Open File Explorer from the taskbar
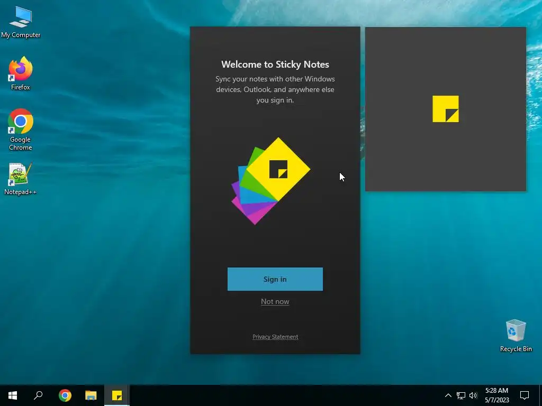The height and width of the screenshot is (406, 542). 91,395
